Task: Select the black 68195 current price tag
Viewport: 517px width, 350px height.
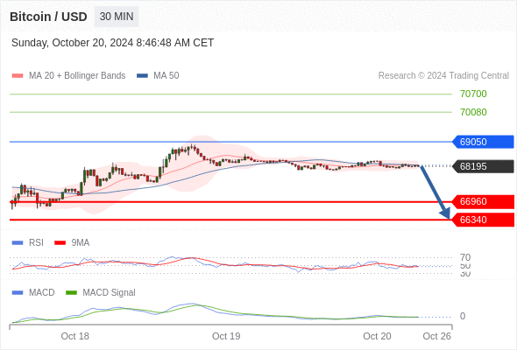Action: click(x=483, y=166)
